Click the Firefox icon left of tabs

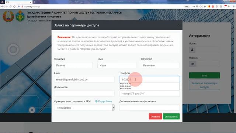coord(2,2)
